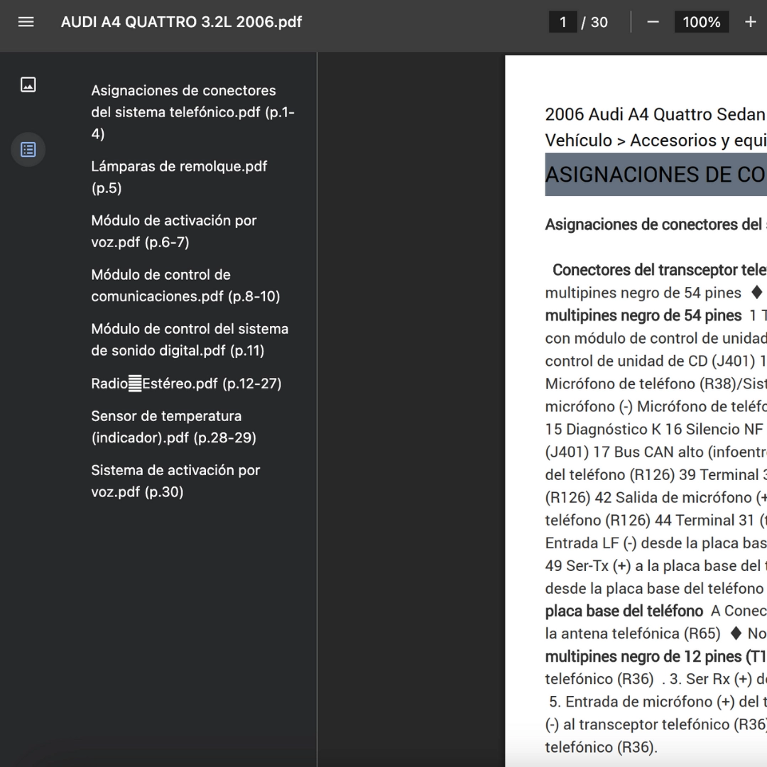Open Asignaciones de conectores del sistema telefónico bookmark
The height and width of the screenshot is (767, 767).
pyautogui.click(x=192, y=112)
